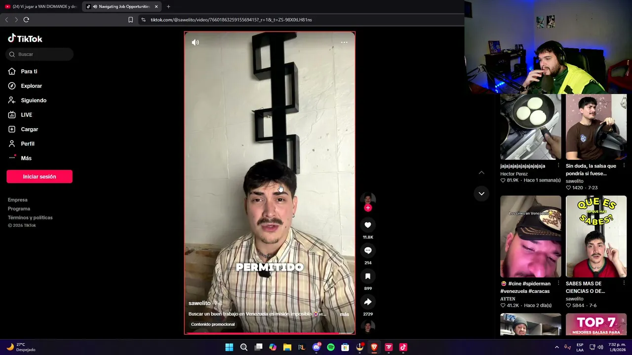Open Discord from the taskbar
Screen dimensions: 632x355
pyautogui.click(x=316, y=347)
